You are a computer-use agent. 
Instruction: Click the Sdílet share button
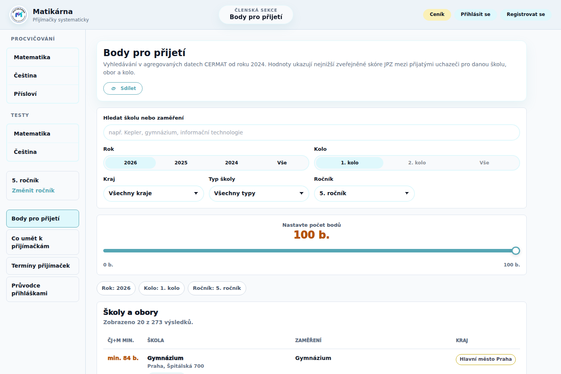pos(123,88)
